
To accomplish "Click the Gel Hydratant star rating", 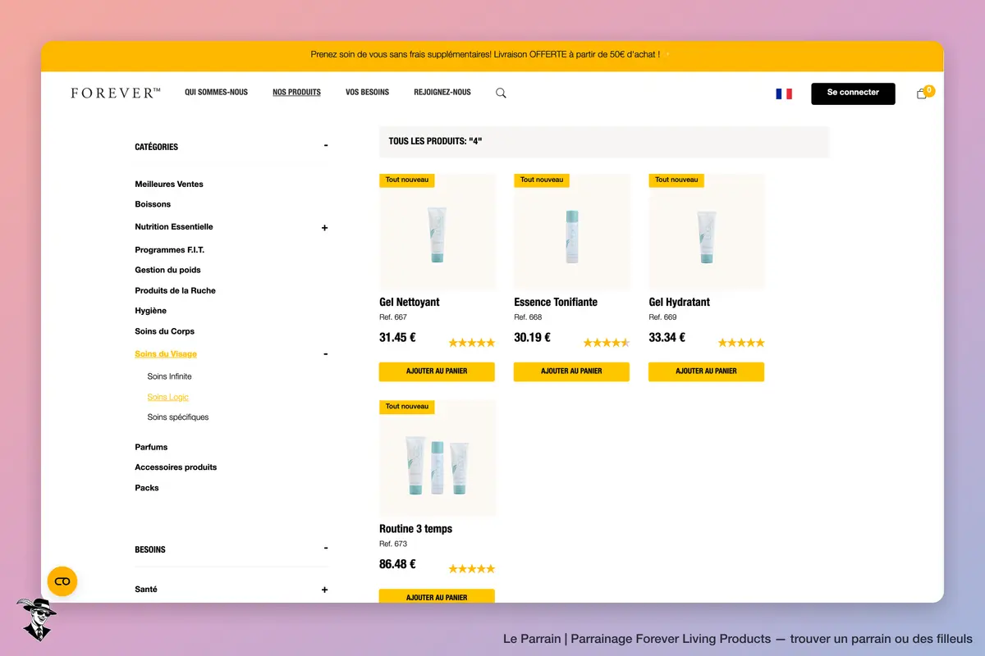I will 741,343.
